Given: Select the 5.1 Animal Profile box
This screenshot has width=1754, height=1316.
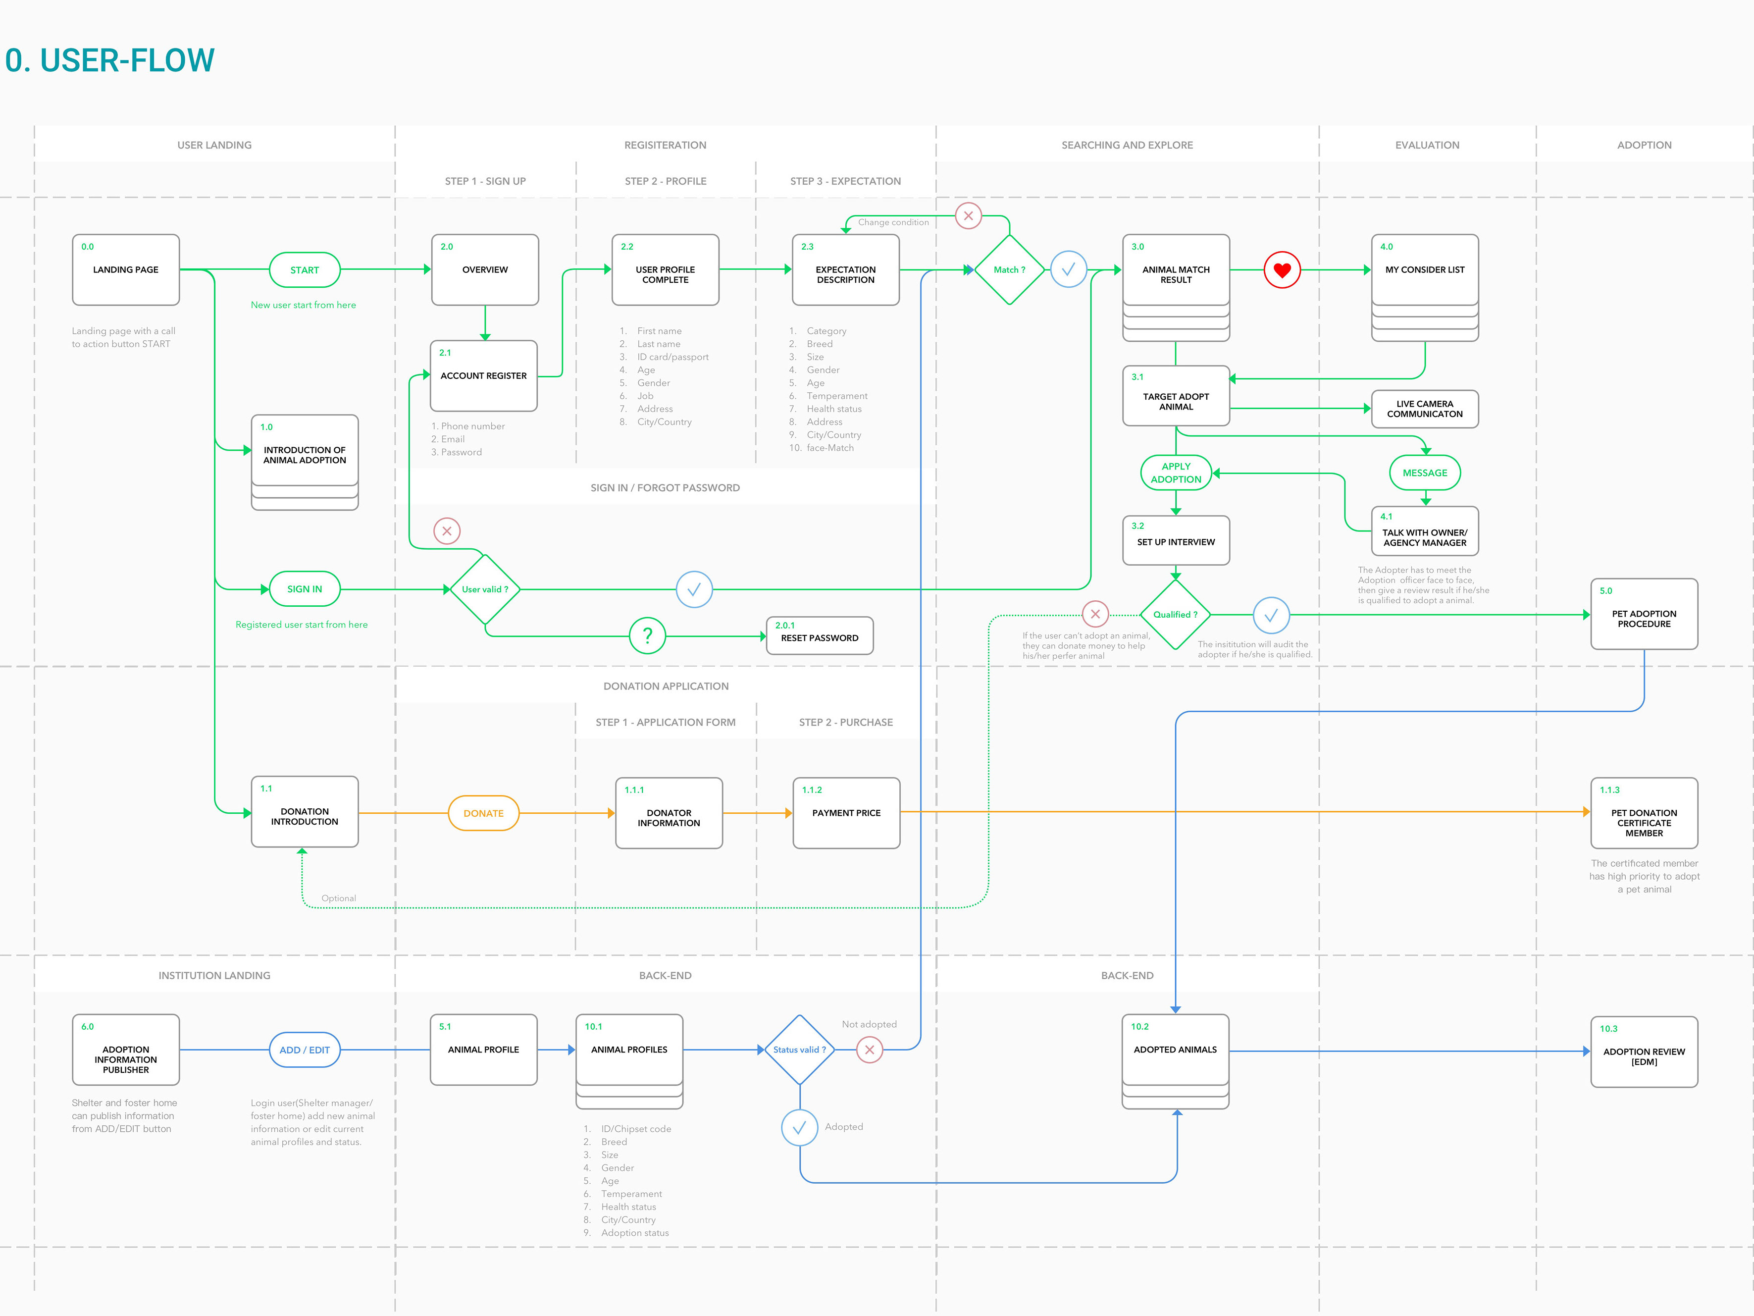Looking at the screenshot, I should click(x=484, y=1050).
